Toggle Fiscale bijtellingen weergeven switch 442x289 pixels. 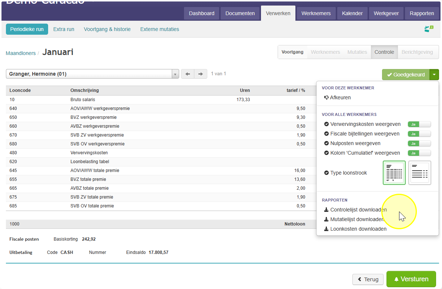[419, 134]
